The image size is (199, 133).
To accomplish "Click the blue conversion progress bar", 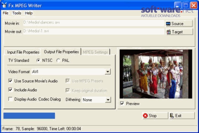I will click(29, 116).
